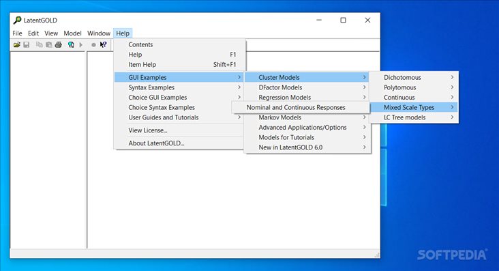Select the Syntax Examples menu entry
This screenshot has width=499, height=271.
pyautogui.click(x=179, y=87)
